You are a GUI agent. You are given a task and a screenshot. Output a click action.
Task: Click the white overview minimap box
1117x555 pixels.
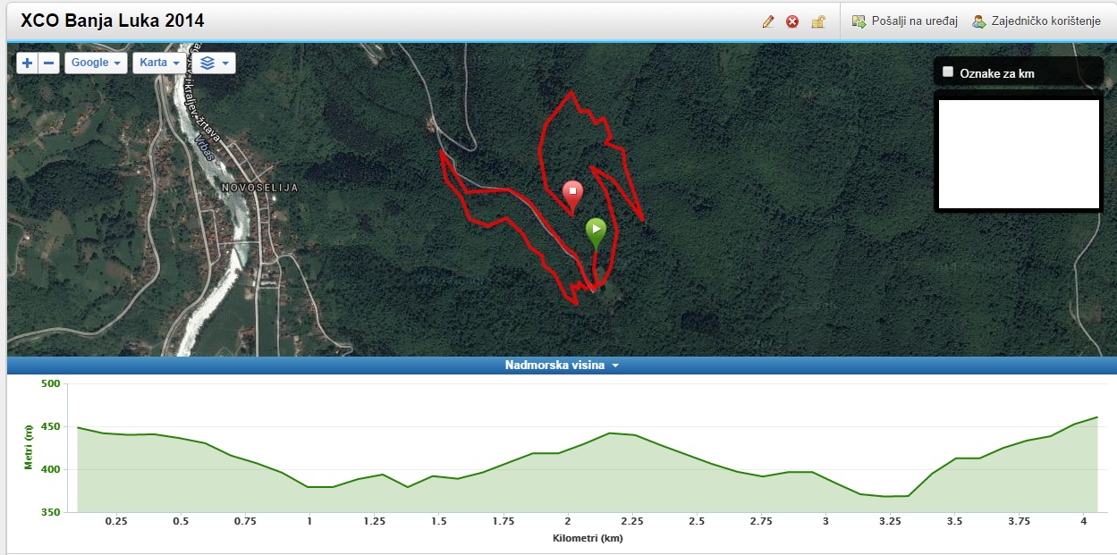pos(1018,153)
